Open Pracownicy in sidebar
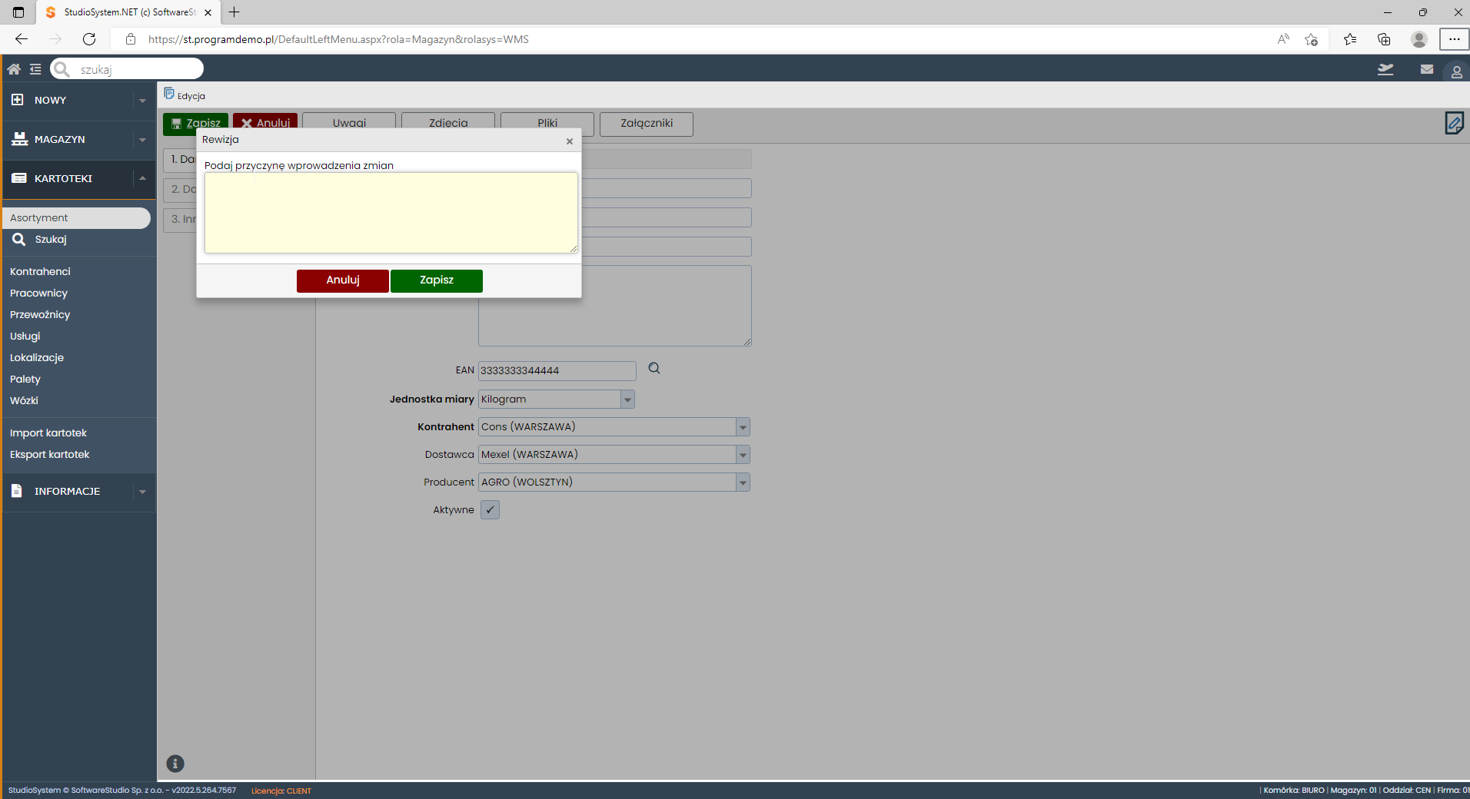Viewport: 1470px width, 799px height. coord(38,293)
